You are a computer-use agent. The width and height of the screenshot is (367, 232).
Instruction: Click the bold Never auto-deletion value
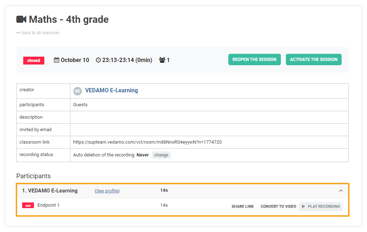coord(143,155)
